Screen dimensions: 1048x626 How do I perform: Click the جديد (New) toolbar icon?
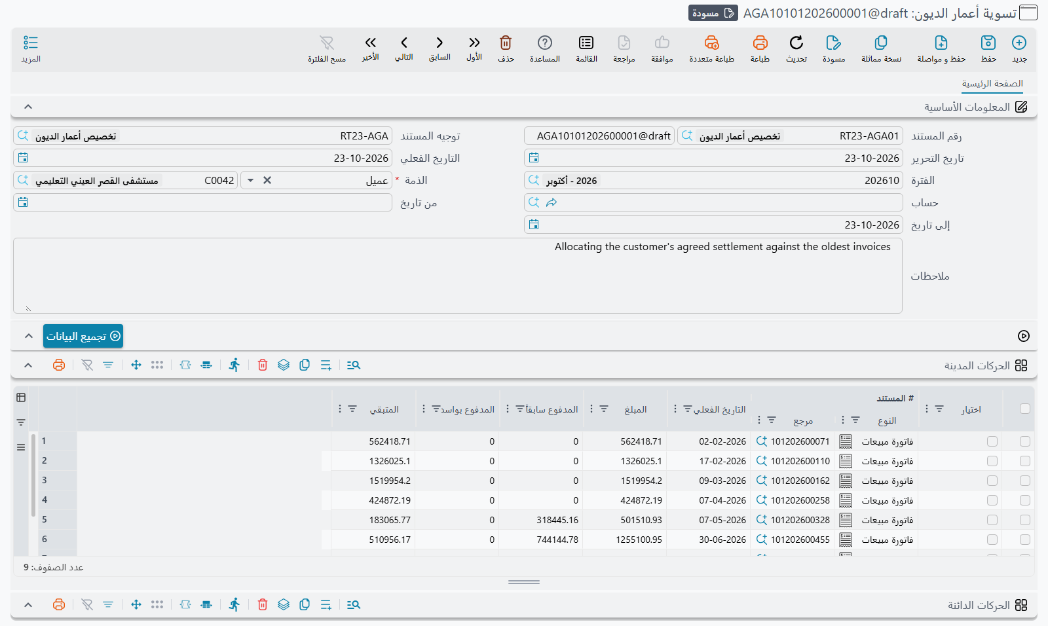pyautogui.click(x=1019, y=43)
